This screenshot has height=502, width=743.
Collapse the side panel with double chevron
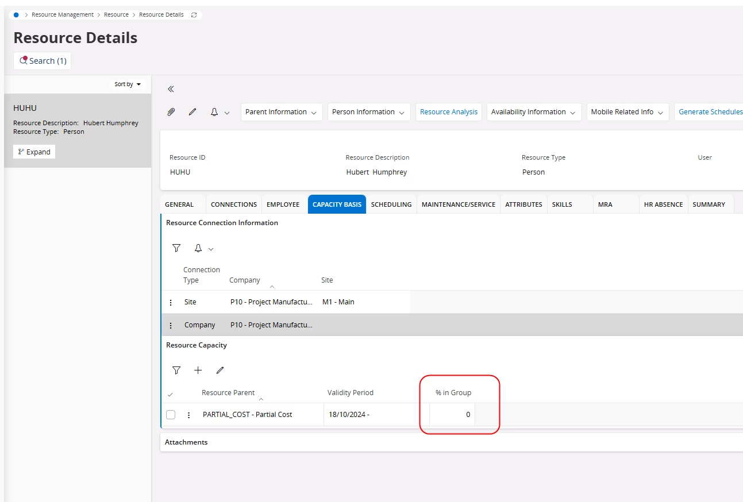(171, 89)
